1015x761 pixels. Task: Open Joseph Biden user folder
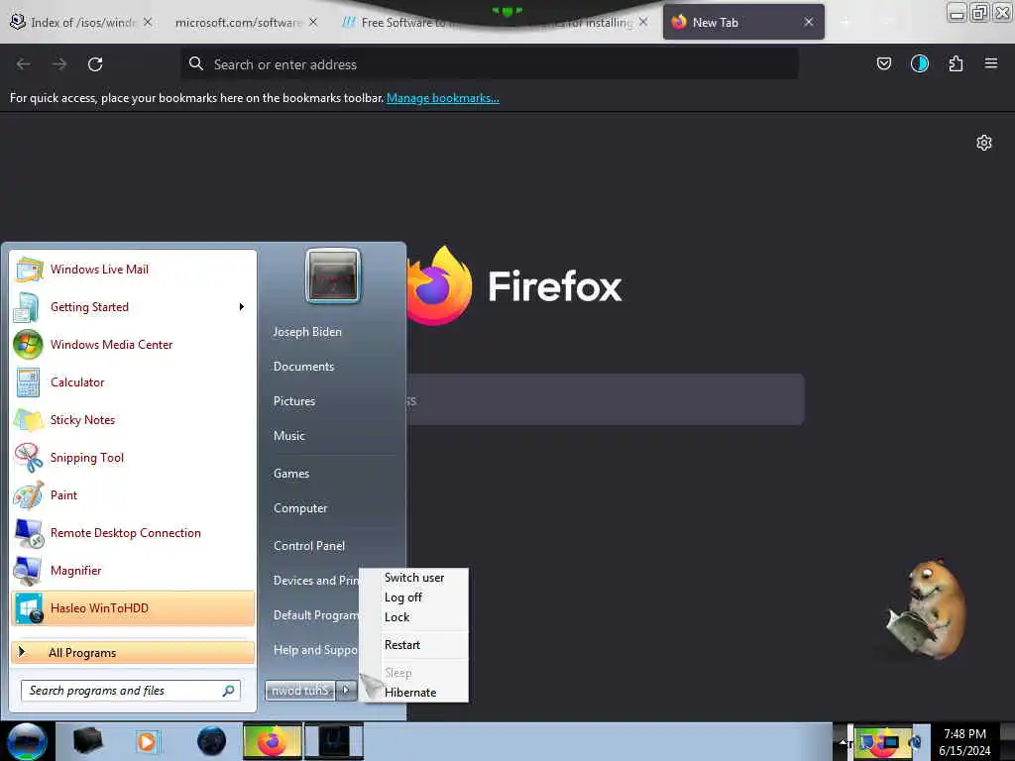[307, 332]
